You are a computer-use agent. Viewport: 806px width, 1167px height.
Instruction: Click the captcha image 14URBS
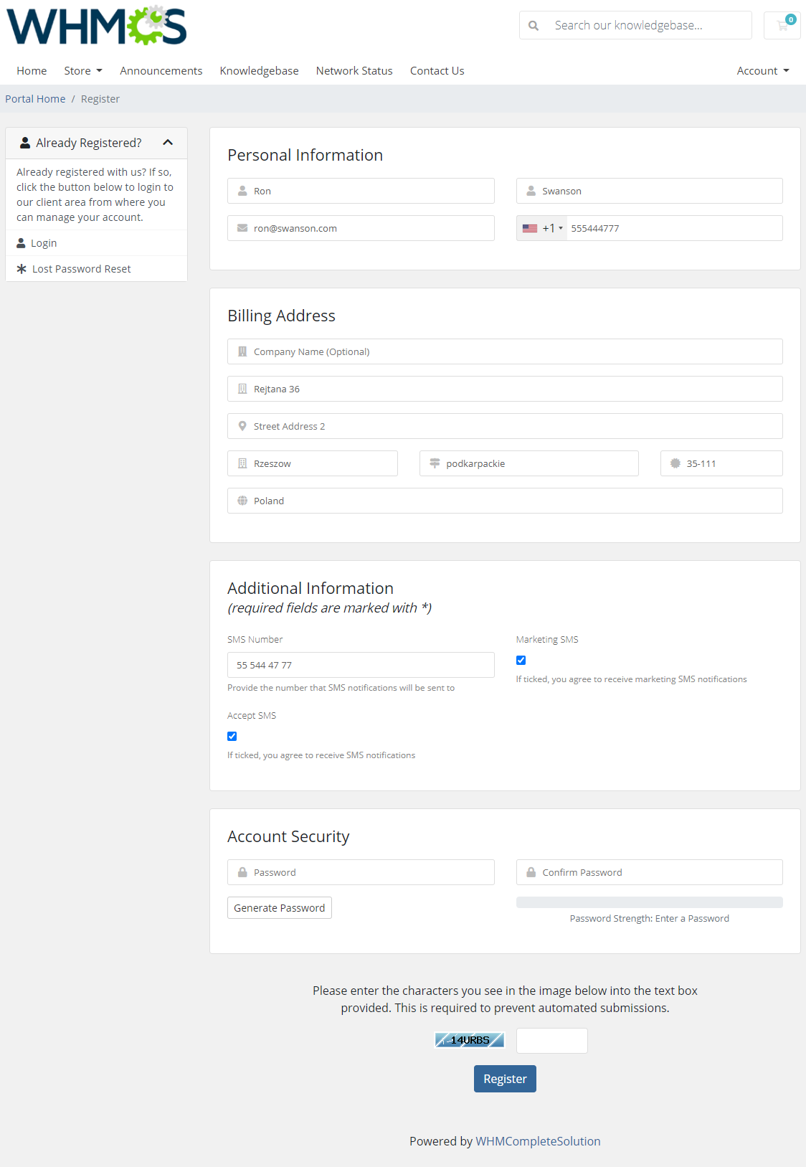470,1040
